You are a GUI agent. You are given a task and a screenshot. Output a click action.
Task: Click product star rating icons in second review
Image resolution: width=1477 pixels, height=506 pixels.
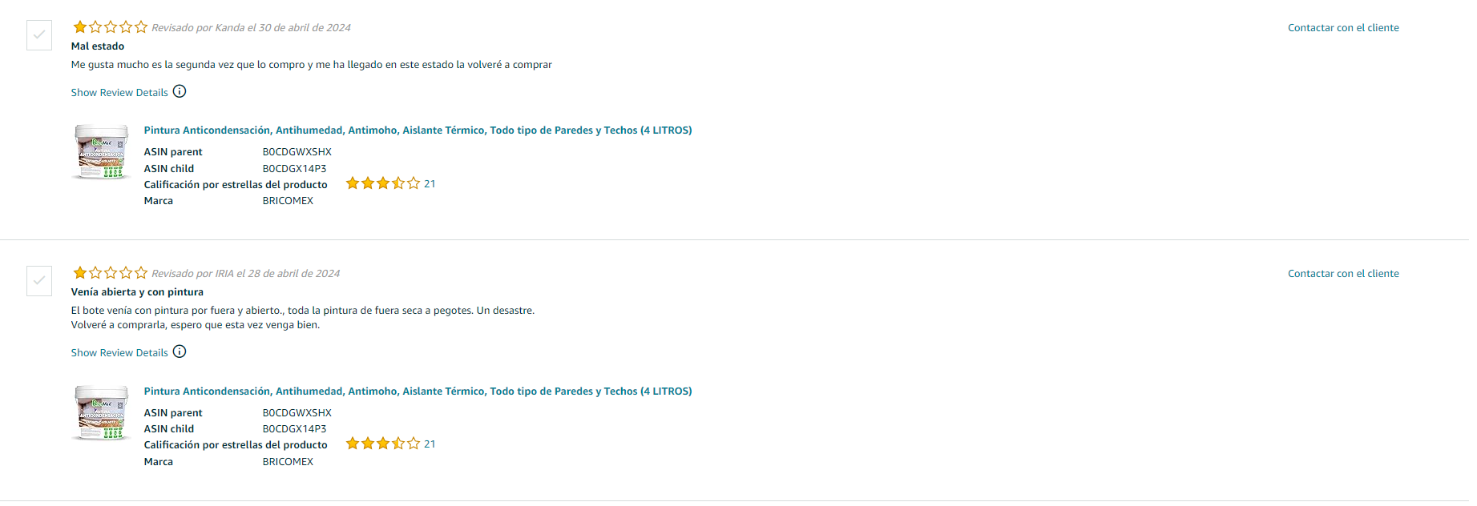point(382,444)
